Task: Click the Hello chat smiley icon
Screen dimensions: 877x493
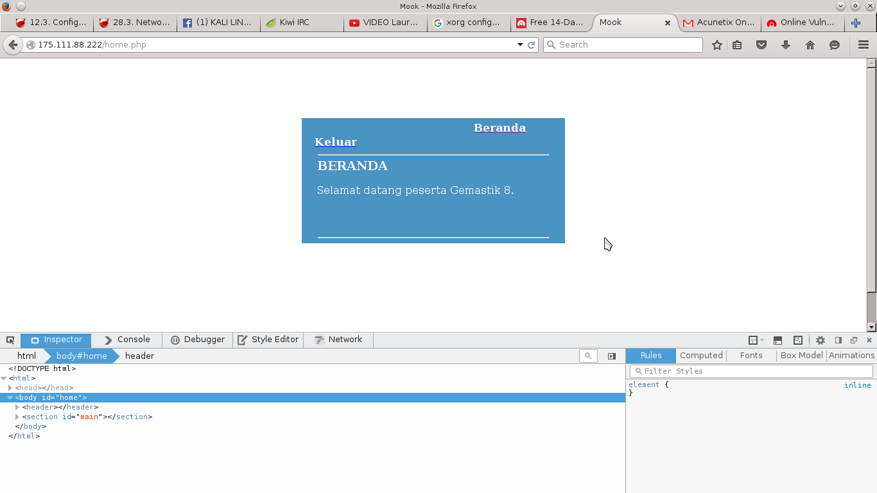Action: [x=835, y=45]
